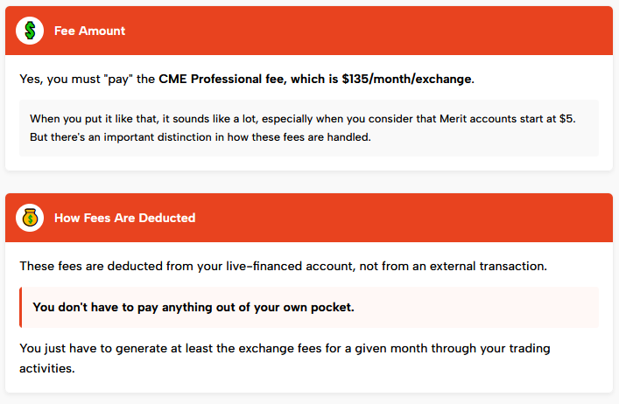The width and height of the screenshot is (619, 404).
Task: Click the "out of your own pocket" callout
Action: click(x=193, y=307)
